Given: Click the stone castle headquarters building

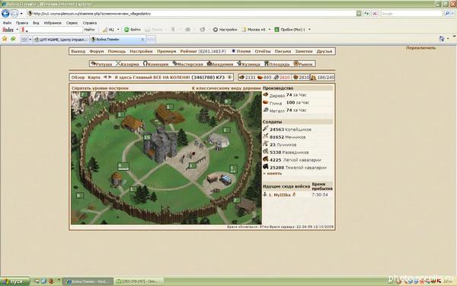Looking at the screenshot, I should point(160,145).
